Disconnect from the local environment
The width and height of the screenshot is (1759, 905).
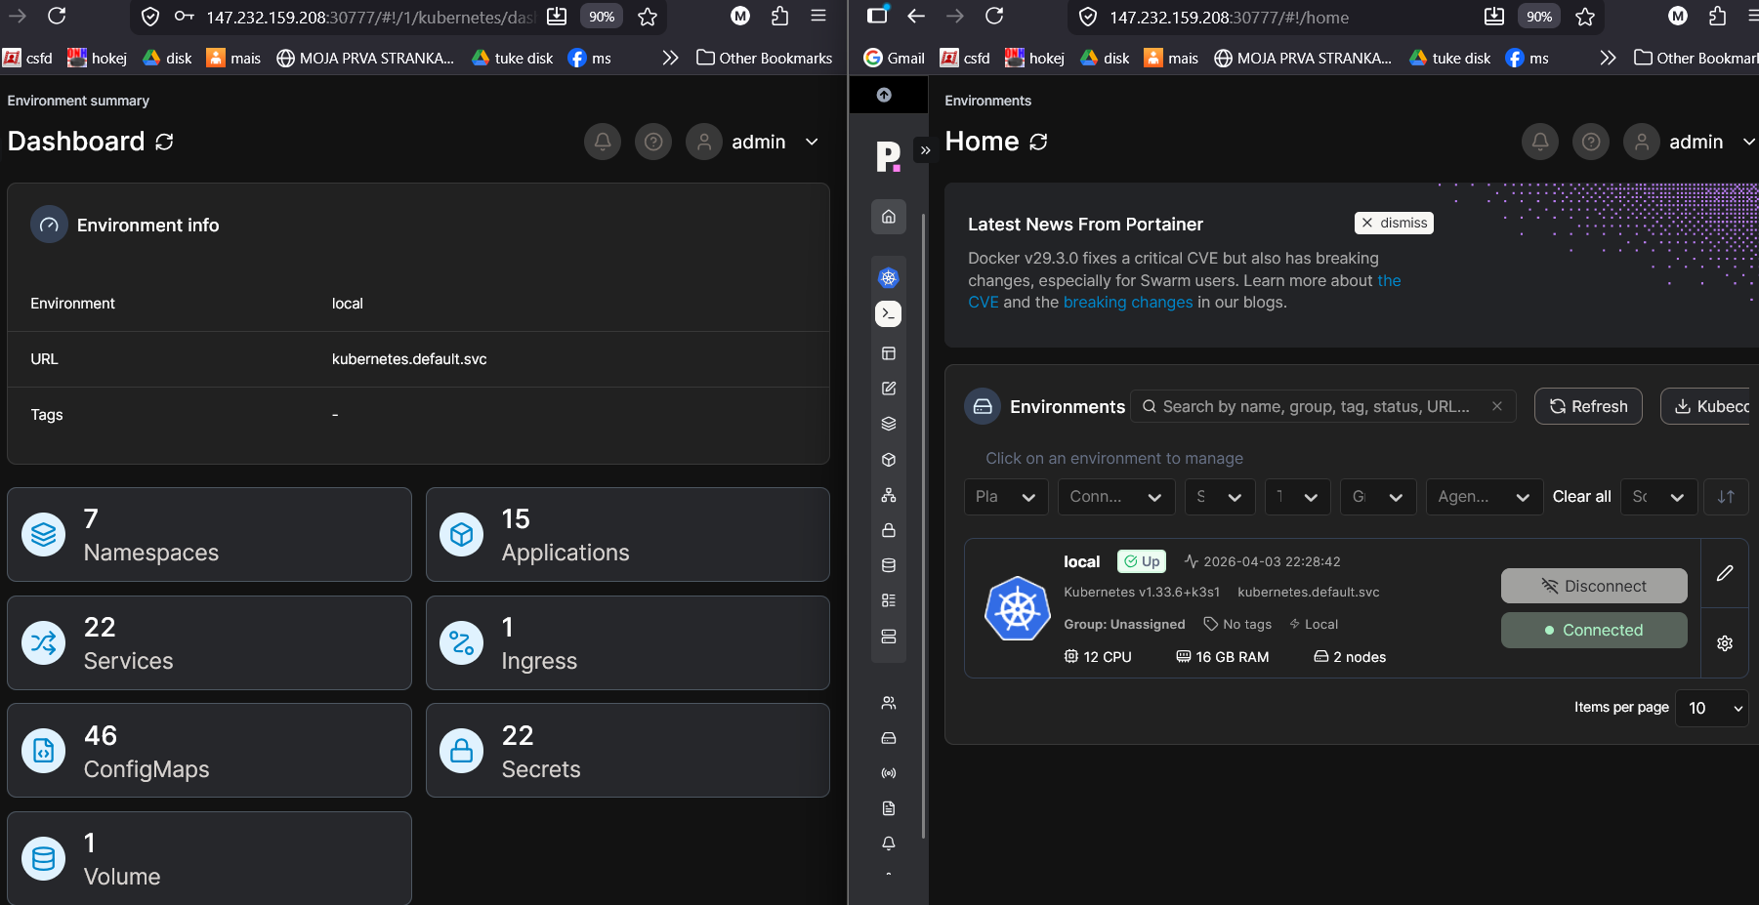click(1593, 586)
